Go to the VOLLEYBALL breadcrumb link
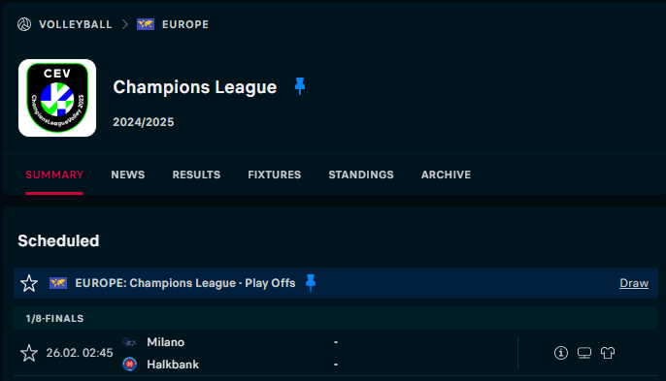Screen dimensions: 666x381 [x=76, y=24]
